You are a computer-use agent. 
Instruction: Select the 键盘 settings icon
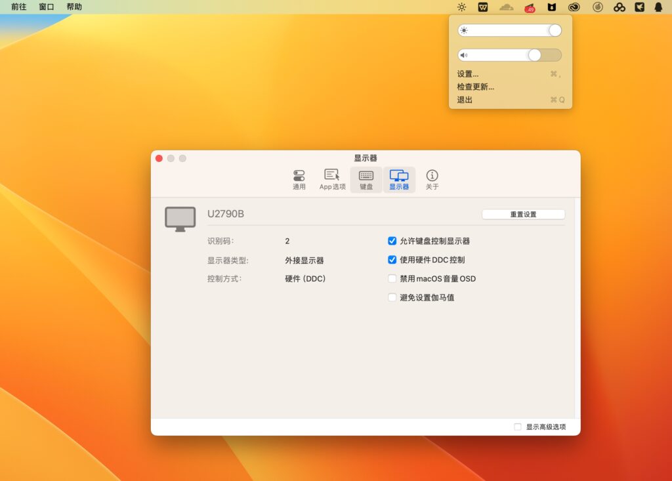click(366, 177)
